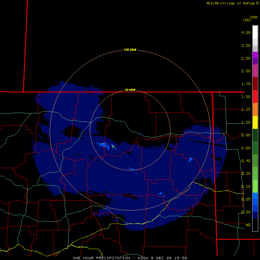Click the 0.05 legend value
Screen dimensions: 260x260
click(x=246, y=199)
